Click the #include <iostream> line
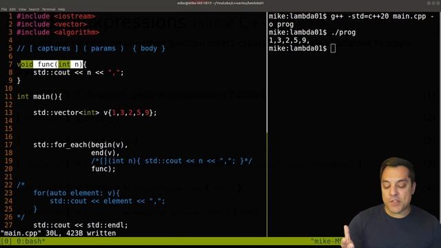 (56, 17)
